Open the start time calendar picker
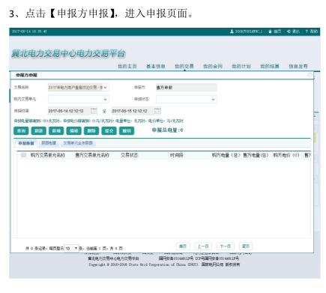Viewport: 326px width, 293px height. point(94,111)
